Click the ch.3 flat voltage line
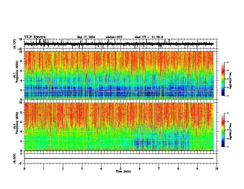Viewport: 244px width, 189px height. tap(119, 158)
